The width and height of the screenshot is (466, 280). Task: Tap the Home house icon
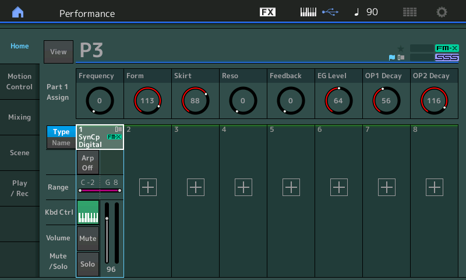click(x=19, y=12)
